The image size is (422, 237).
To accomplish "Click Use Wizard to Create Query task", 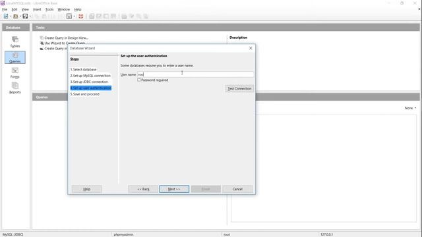I will [x=63, y=43].
